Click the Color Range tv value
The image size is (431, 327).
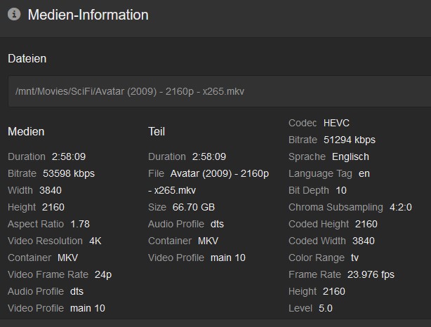tap(354, 258)
